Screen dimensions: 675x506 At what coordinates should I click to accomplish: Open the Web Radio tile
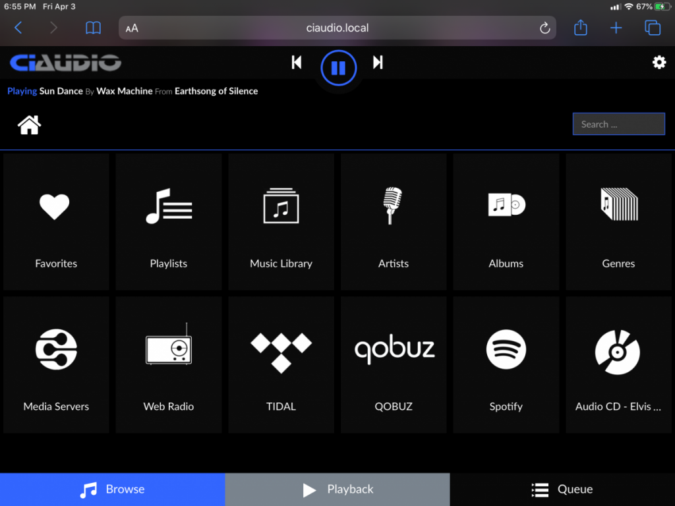169,364
